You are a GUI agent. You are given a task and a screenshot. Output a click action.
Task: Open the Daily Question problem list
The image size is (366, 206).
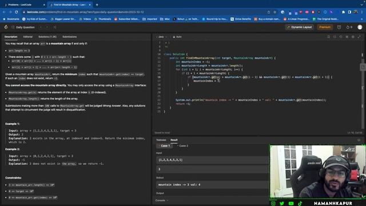[23, 27]
